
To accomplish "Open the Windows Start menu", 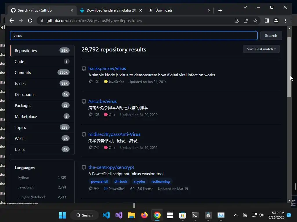I will [x=62, y=215].
